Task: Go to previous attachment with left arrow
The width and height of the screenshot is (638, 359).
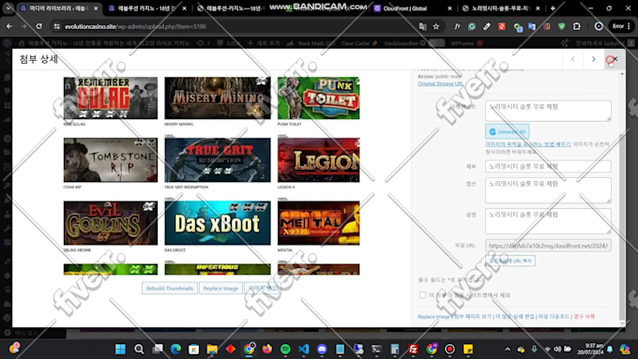Action: tap(573, 59)
